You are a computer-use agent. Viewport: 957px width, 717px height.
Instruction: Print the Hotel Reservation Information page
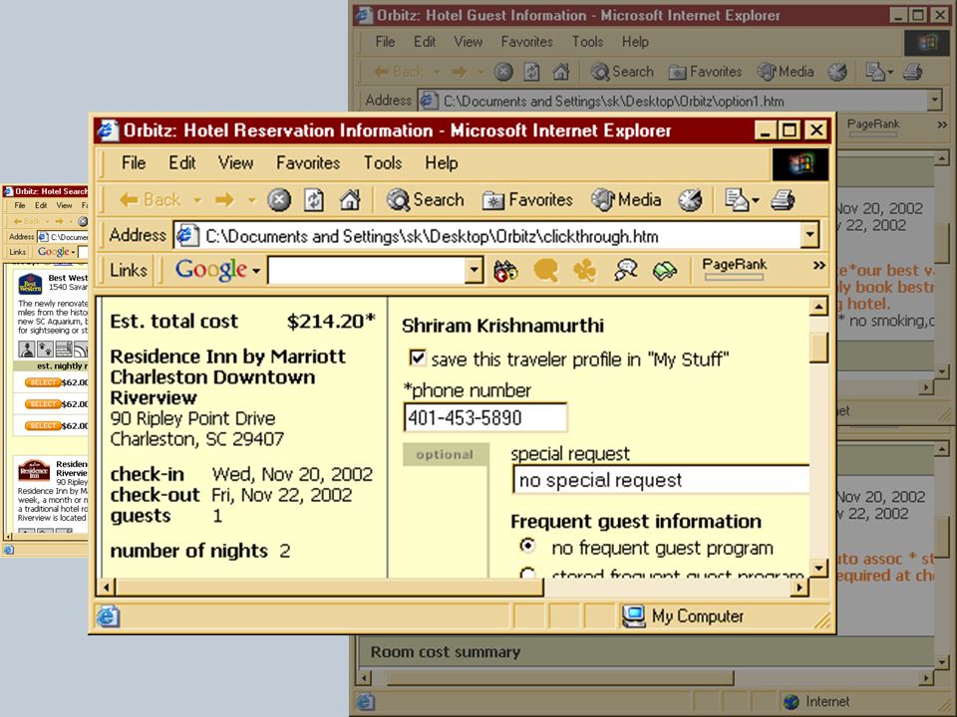point(783,200)
